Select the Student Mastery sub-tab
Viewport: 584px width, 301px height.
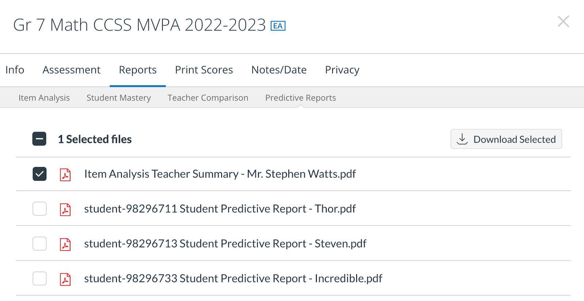pos(118,97)
